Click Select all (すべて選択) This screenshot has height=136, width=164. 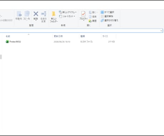pyautogui.click(x=107, y=12)
